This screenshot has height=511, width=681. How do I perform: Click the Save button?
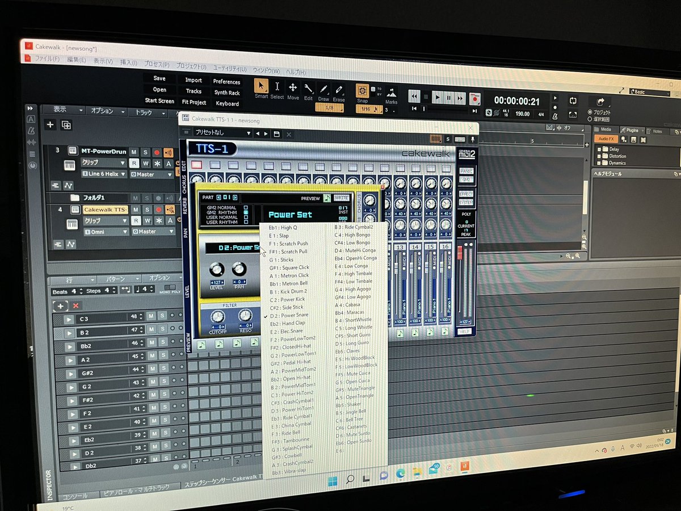click(159, 78)
